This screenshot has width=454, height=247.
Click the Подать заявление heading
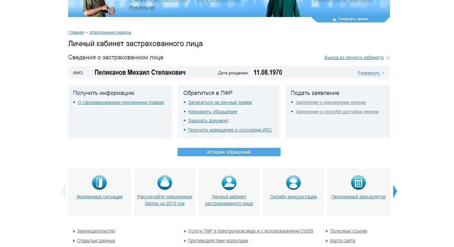(x=315, y=93)
